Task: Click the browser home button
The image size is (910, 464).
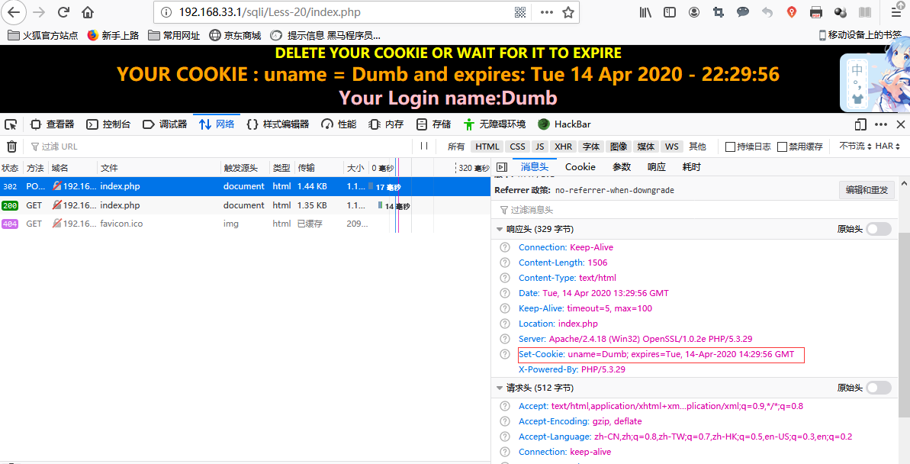Action: coord(87,12)
